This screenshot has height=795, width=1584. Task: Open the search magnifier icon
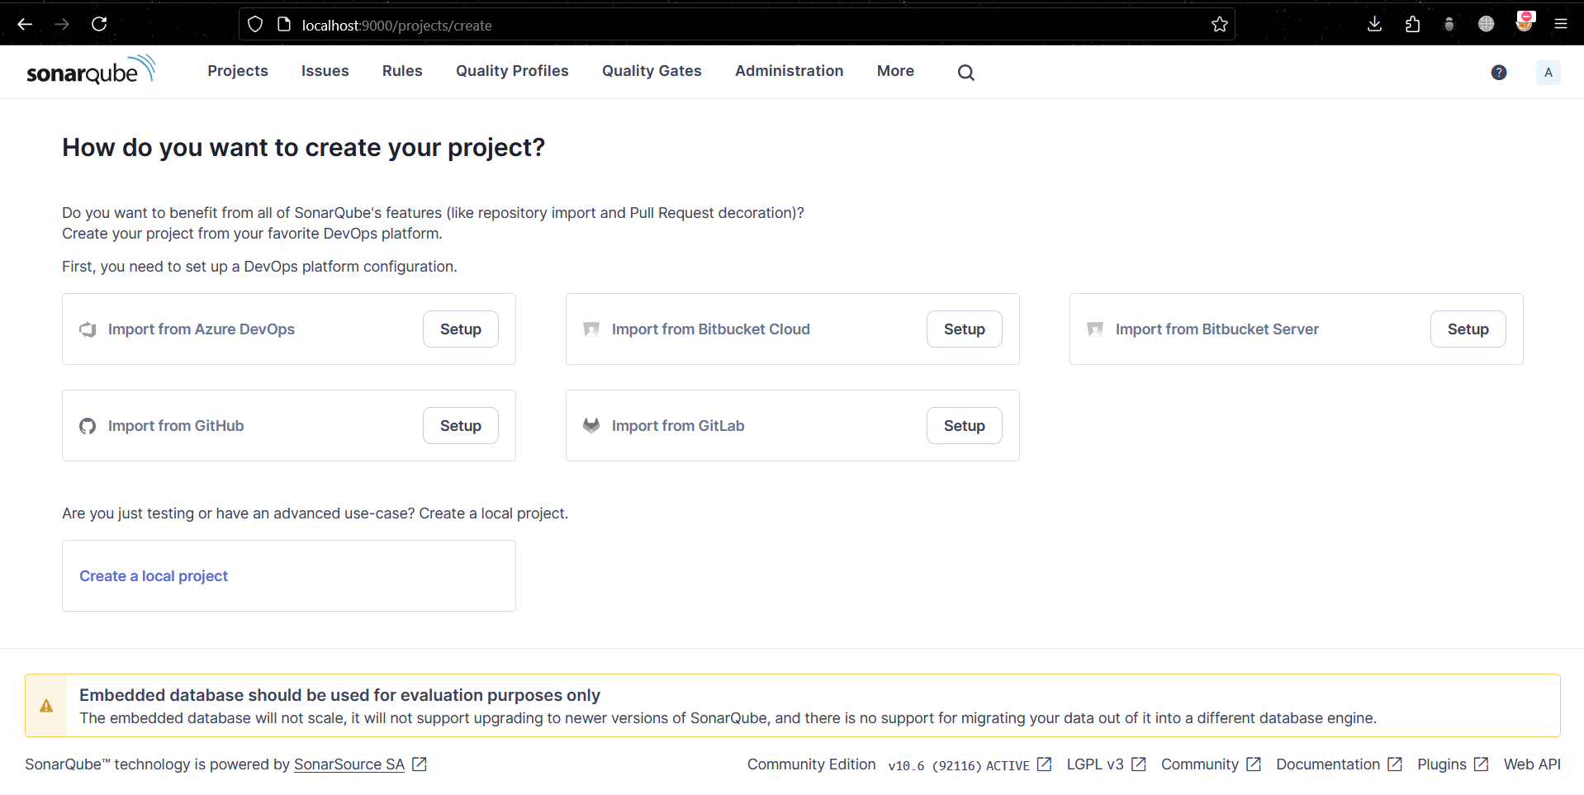click(x=965, y=73)
